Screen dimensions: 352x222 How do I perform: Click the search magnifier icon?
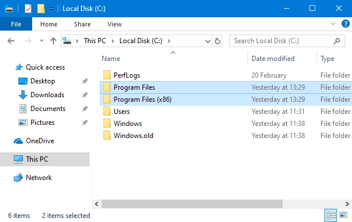point(336,41)
